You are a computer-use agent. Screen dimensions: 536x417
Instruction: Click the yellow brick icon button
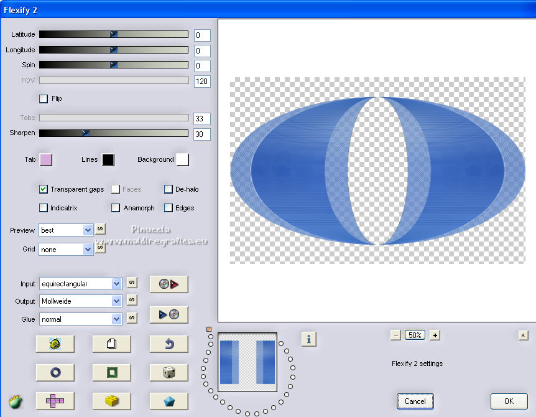pyautogui.click(x=112, y=401)
